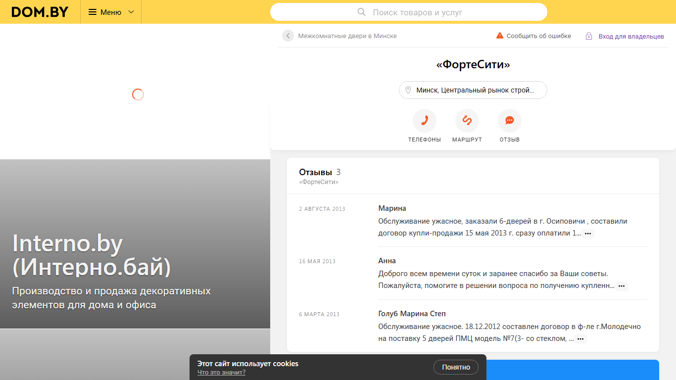Click the Отзыв label
Screen dimensions: 676x380
pos(510,140)
